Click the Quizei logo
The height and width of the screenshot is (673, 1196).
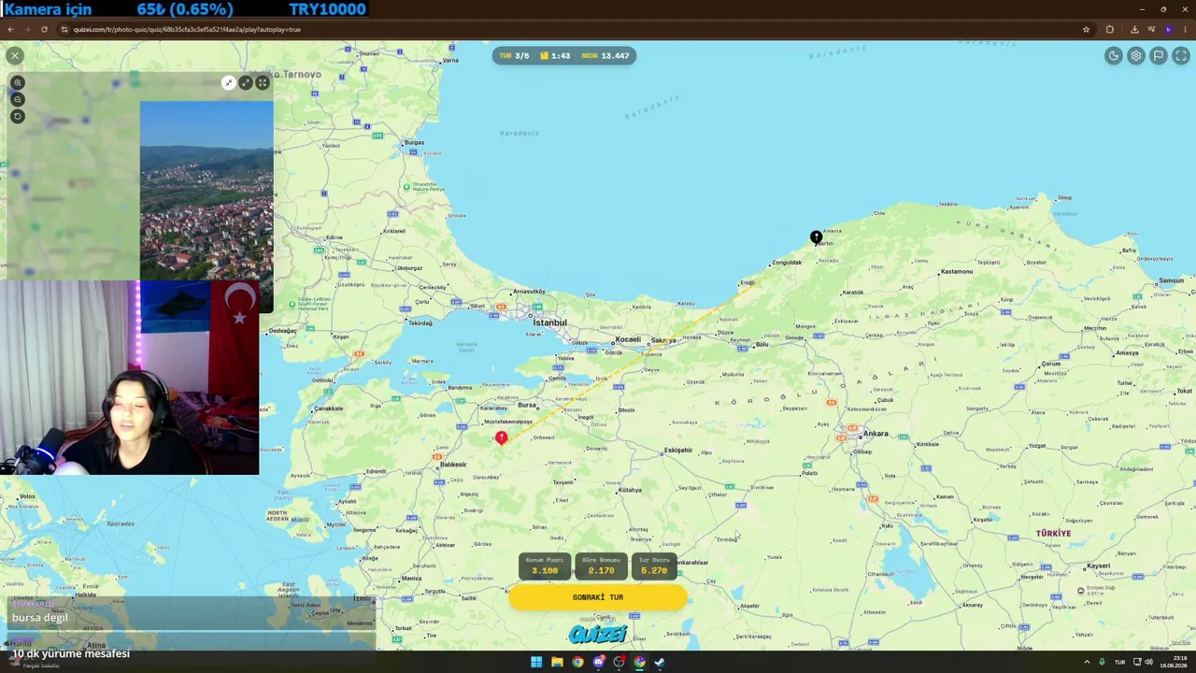[x=598, y=635]
